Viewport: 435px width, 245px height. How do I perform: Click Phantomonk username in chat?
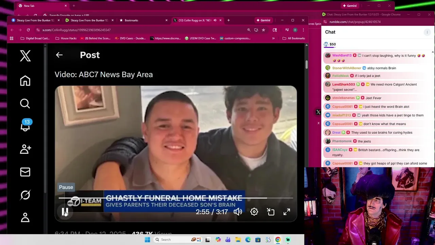342,141
